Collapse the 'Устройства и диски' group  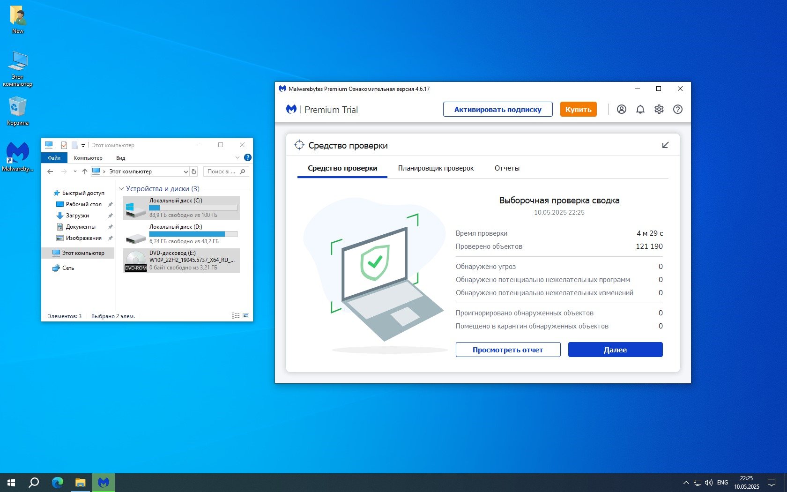121,189
